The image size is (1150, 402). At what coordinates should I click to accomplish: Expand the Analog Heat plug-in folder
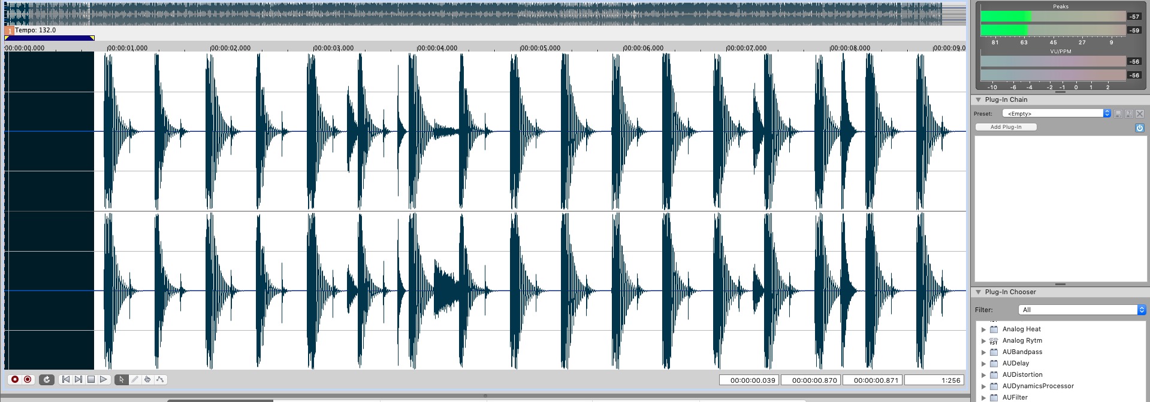[983, 330]
